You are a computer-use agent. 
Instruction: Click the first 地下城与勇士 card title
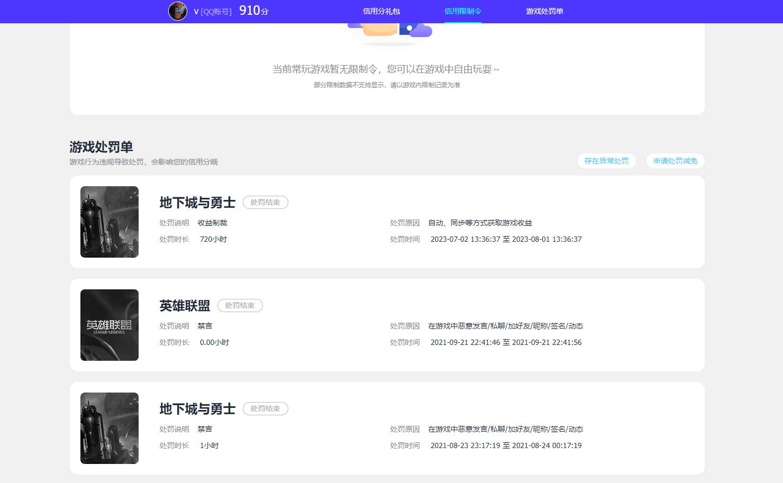197,202
